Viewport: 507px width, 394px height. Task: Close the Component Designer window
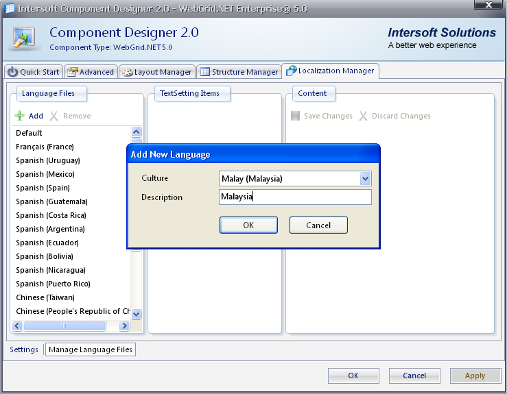488,4
